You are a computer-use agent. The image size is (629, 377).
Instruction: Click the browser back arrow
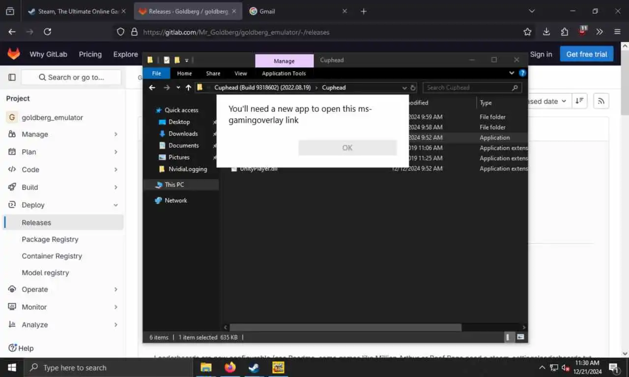[12, 32]
